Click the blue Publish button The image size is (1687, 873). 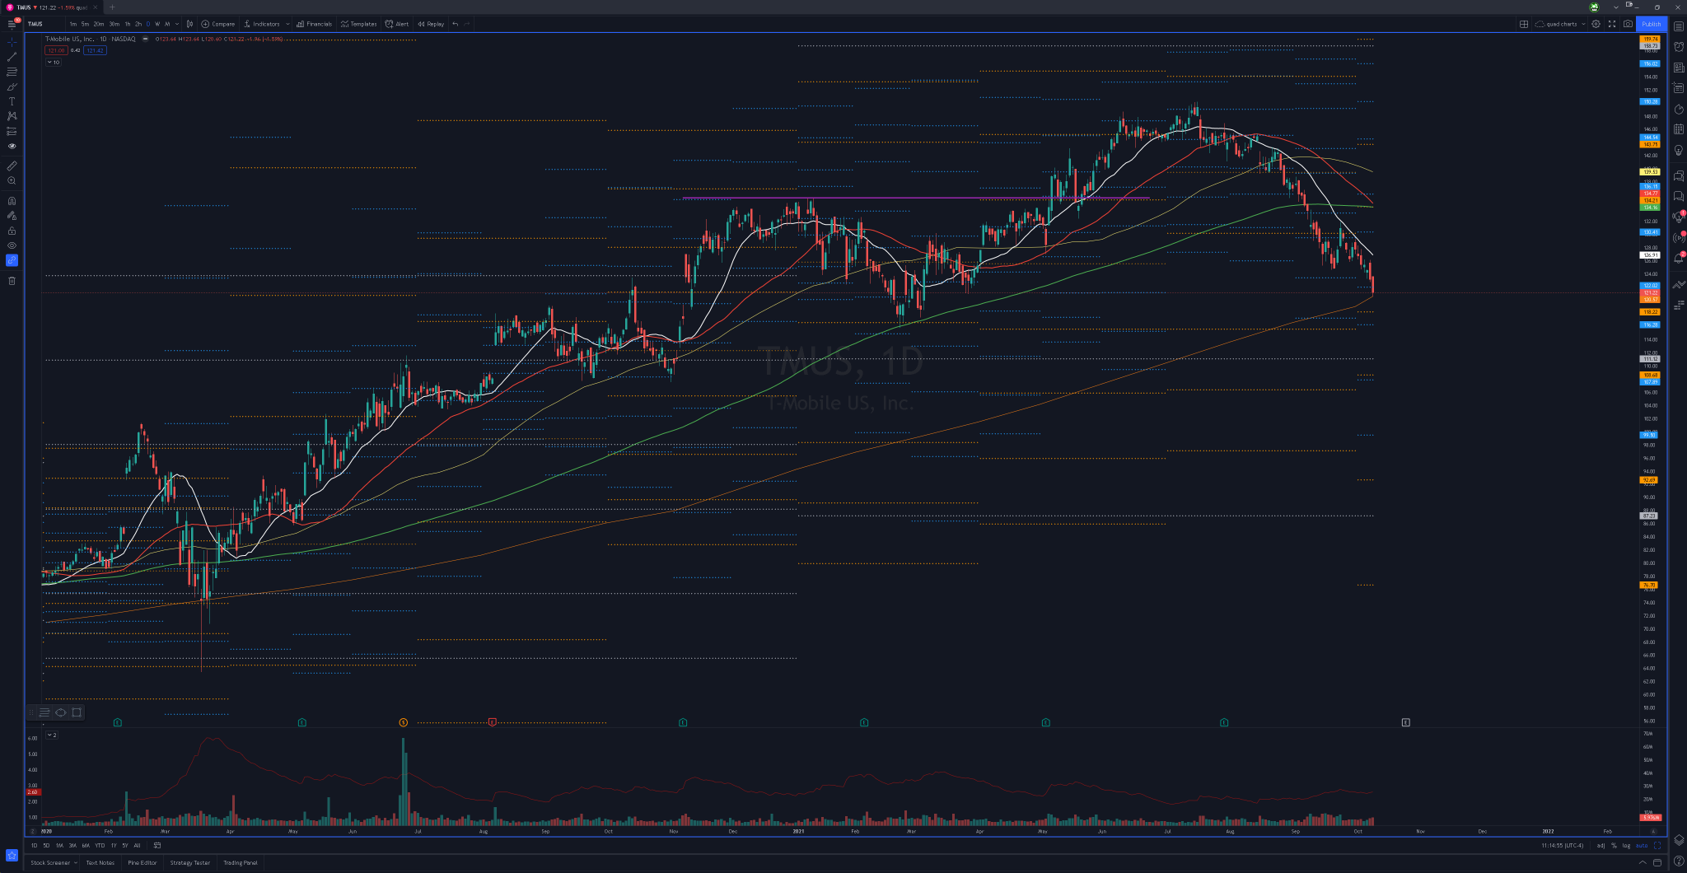(x=1652, y=24)
